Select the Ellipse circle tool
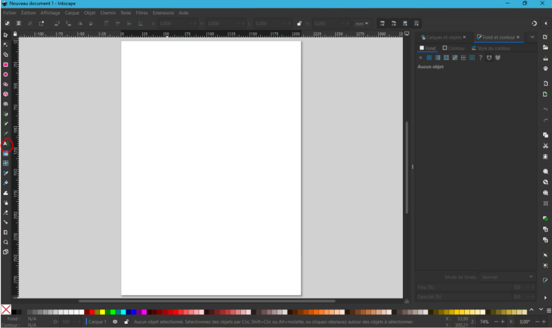Image resolution: width=552 pixels, height=328 pixels. (6, 74)
